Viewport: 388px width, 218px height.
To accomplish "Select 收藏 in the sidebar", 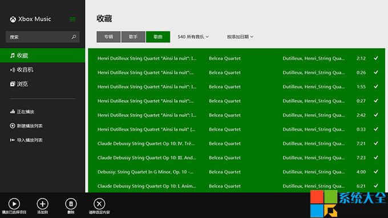I will [x=43, y=55].
